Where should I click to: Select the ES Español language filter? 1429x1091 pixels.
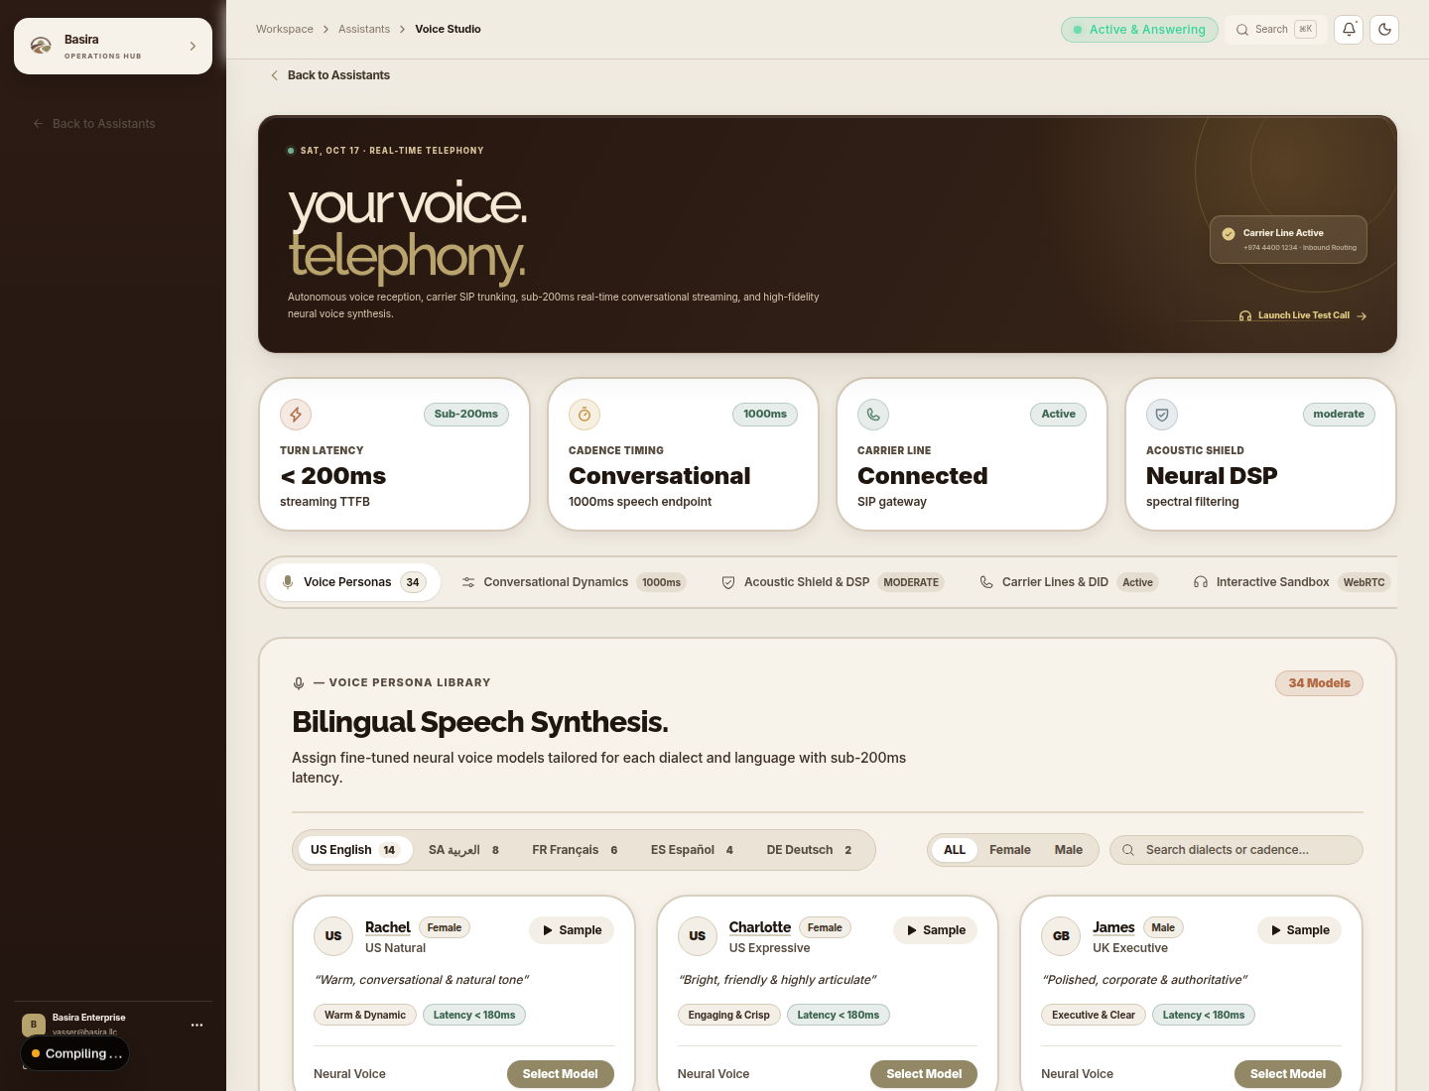pyautogui.click(x=692, y=850)
